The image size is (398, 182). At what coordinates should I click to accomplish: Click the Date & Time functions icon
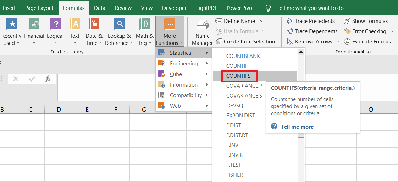pyautogui.click(x=94, y=25)
